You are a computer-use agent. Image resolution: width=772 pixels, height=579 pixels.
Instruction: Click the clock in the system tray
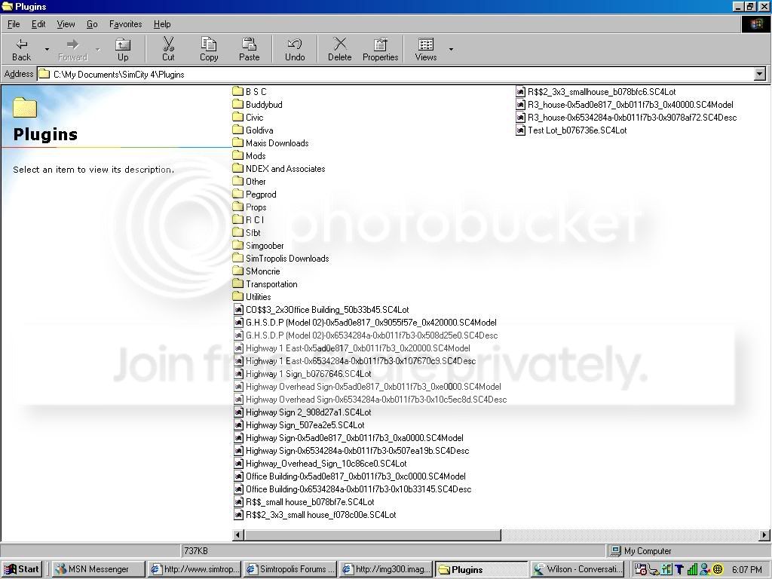(746, 570)
